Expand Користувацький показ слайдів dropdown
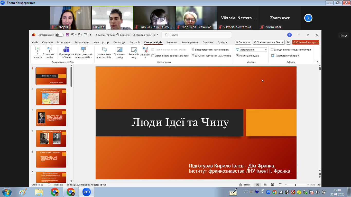This screenshot has height=197, width=351. [x=84, y=54]
